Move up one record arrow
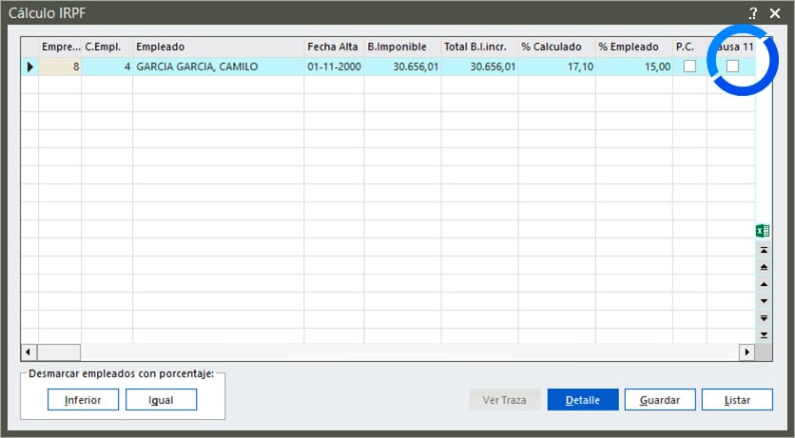The width and height of the screenshot is (795, 438). click(764, 284)
